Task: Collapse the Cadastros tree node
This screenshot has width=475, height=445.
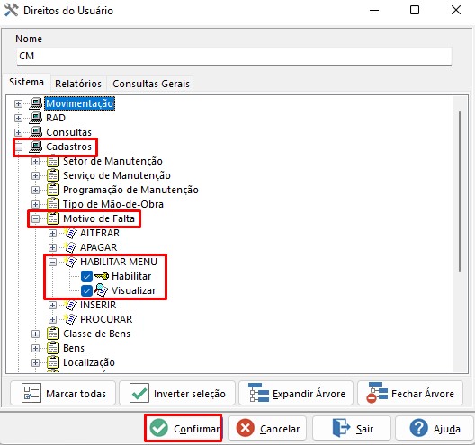Action: [x=19, y=147]
